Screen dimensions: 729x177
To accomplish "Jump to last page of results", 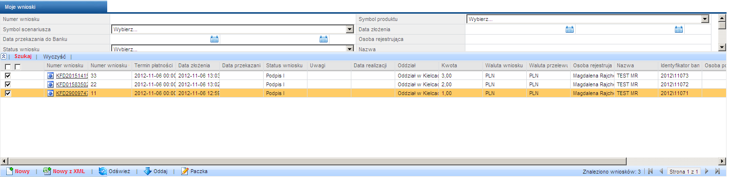I will (717, 172).
